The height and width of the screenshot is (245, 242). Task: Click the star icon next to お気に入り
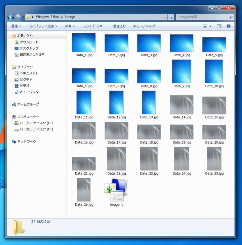(x=14, y=36)
